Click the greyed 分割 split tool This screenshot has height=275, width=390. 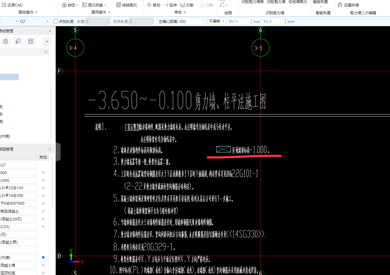[x=206, y=5]
